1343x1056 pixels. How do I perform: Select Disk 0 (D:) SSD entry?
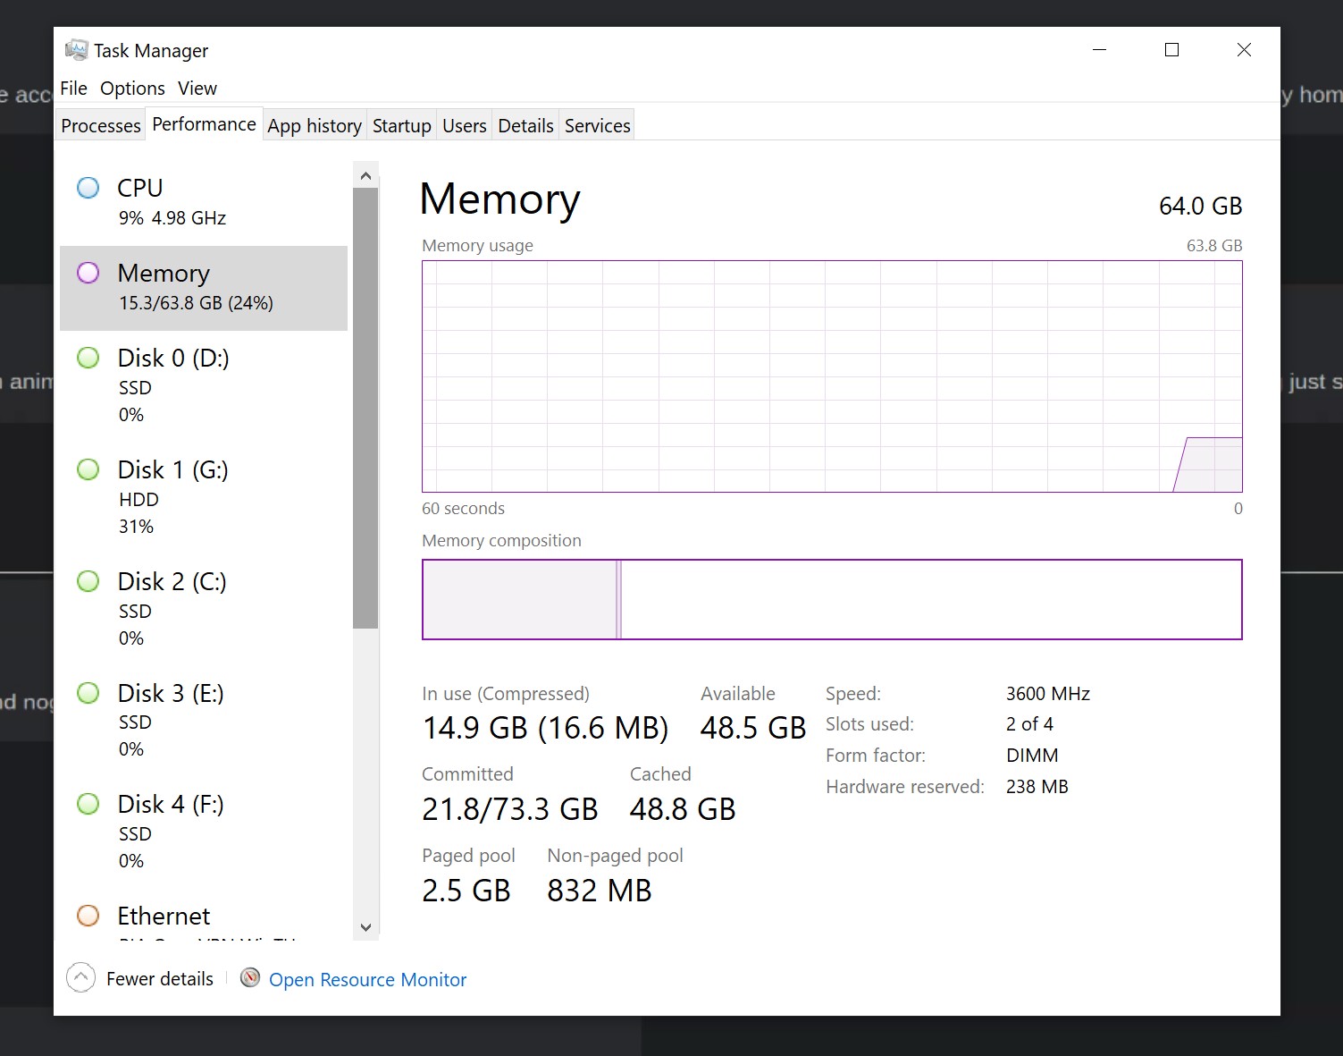click(204, 386)
